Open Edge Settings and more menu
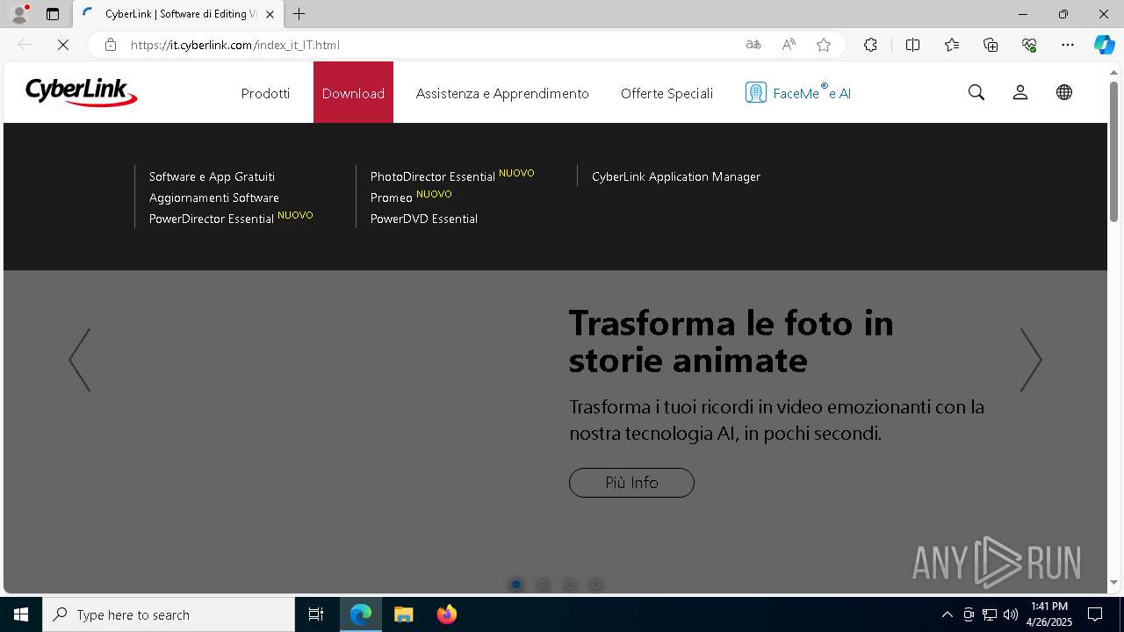 (x=1068, y=45)
